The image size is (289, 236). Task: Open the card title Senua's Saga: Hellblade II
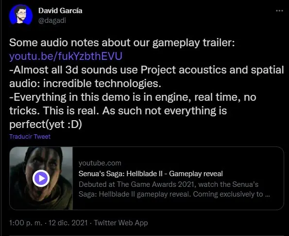(151, 174)
